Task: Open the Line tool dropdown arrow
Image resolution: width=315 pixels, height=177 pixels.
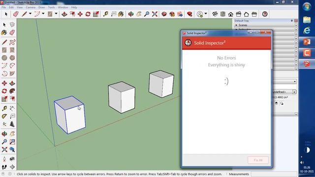Action: [x=30, y=14]
